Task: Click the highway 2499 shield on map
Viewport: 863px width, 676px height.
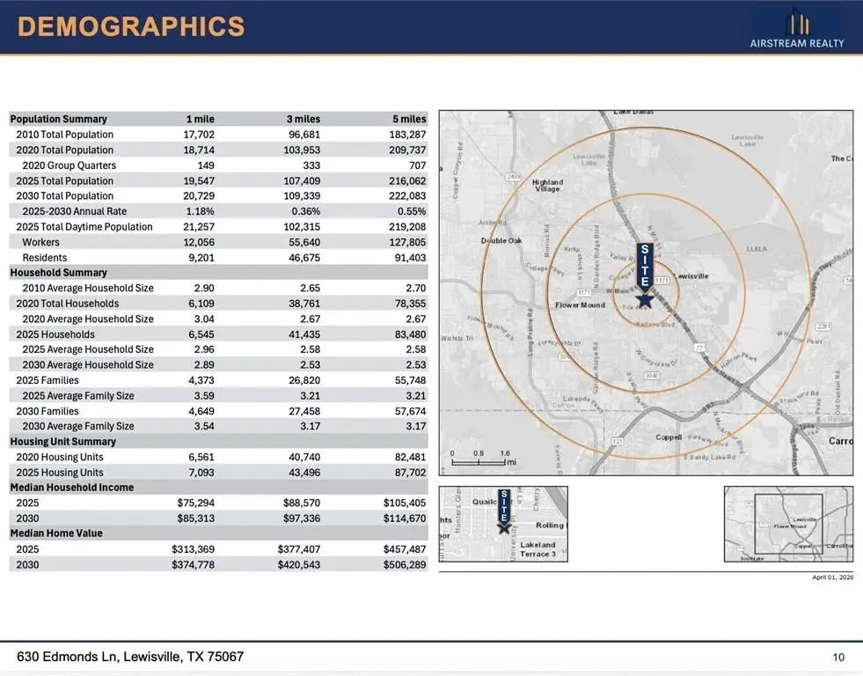Action: point(514,177)
